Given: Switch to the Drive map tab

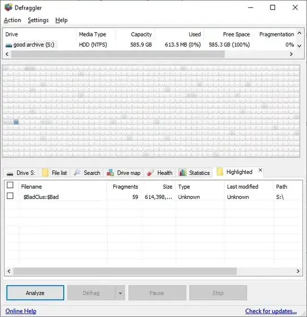Looking at the screenshot, I should pos(123,173).
